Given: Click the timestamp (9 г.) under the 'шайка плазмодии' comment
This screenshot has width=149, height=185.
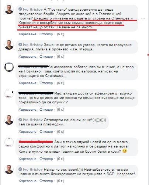Looking at the screenshot, I should pyautogui.click(x=60, y=132).
